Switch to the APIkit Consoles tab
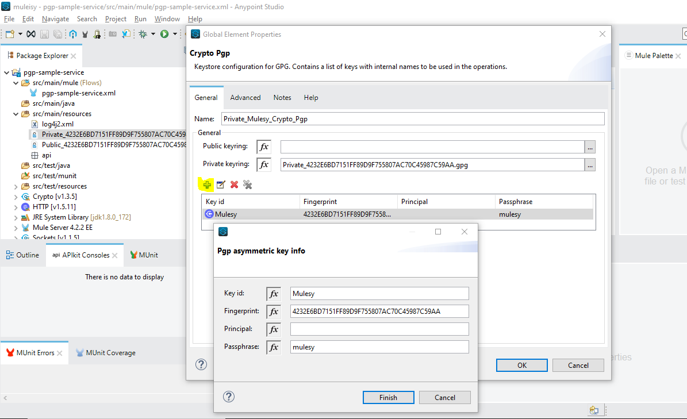Screen dimensions: 687x419 pyautogui.click(x=85, y=255)
